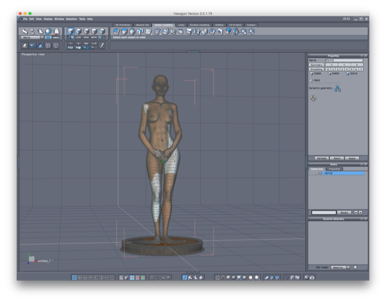Select four-view layout icon
The image size is (386, 303).
[80, 277]
